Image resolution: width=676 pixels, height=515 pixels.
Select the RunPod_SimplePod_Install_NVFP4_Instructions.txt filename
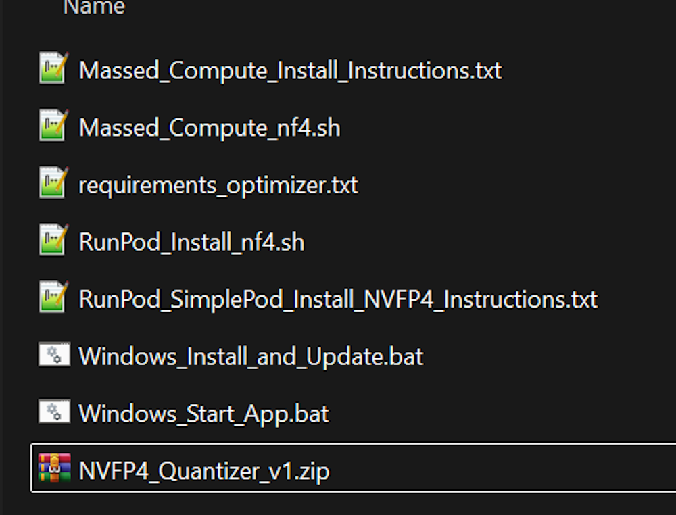(x=338, y=299)
